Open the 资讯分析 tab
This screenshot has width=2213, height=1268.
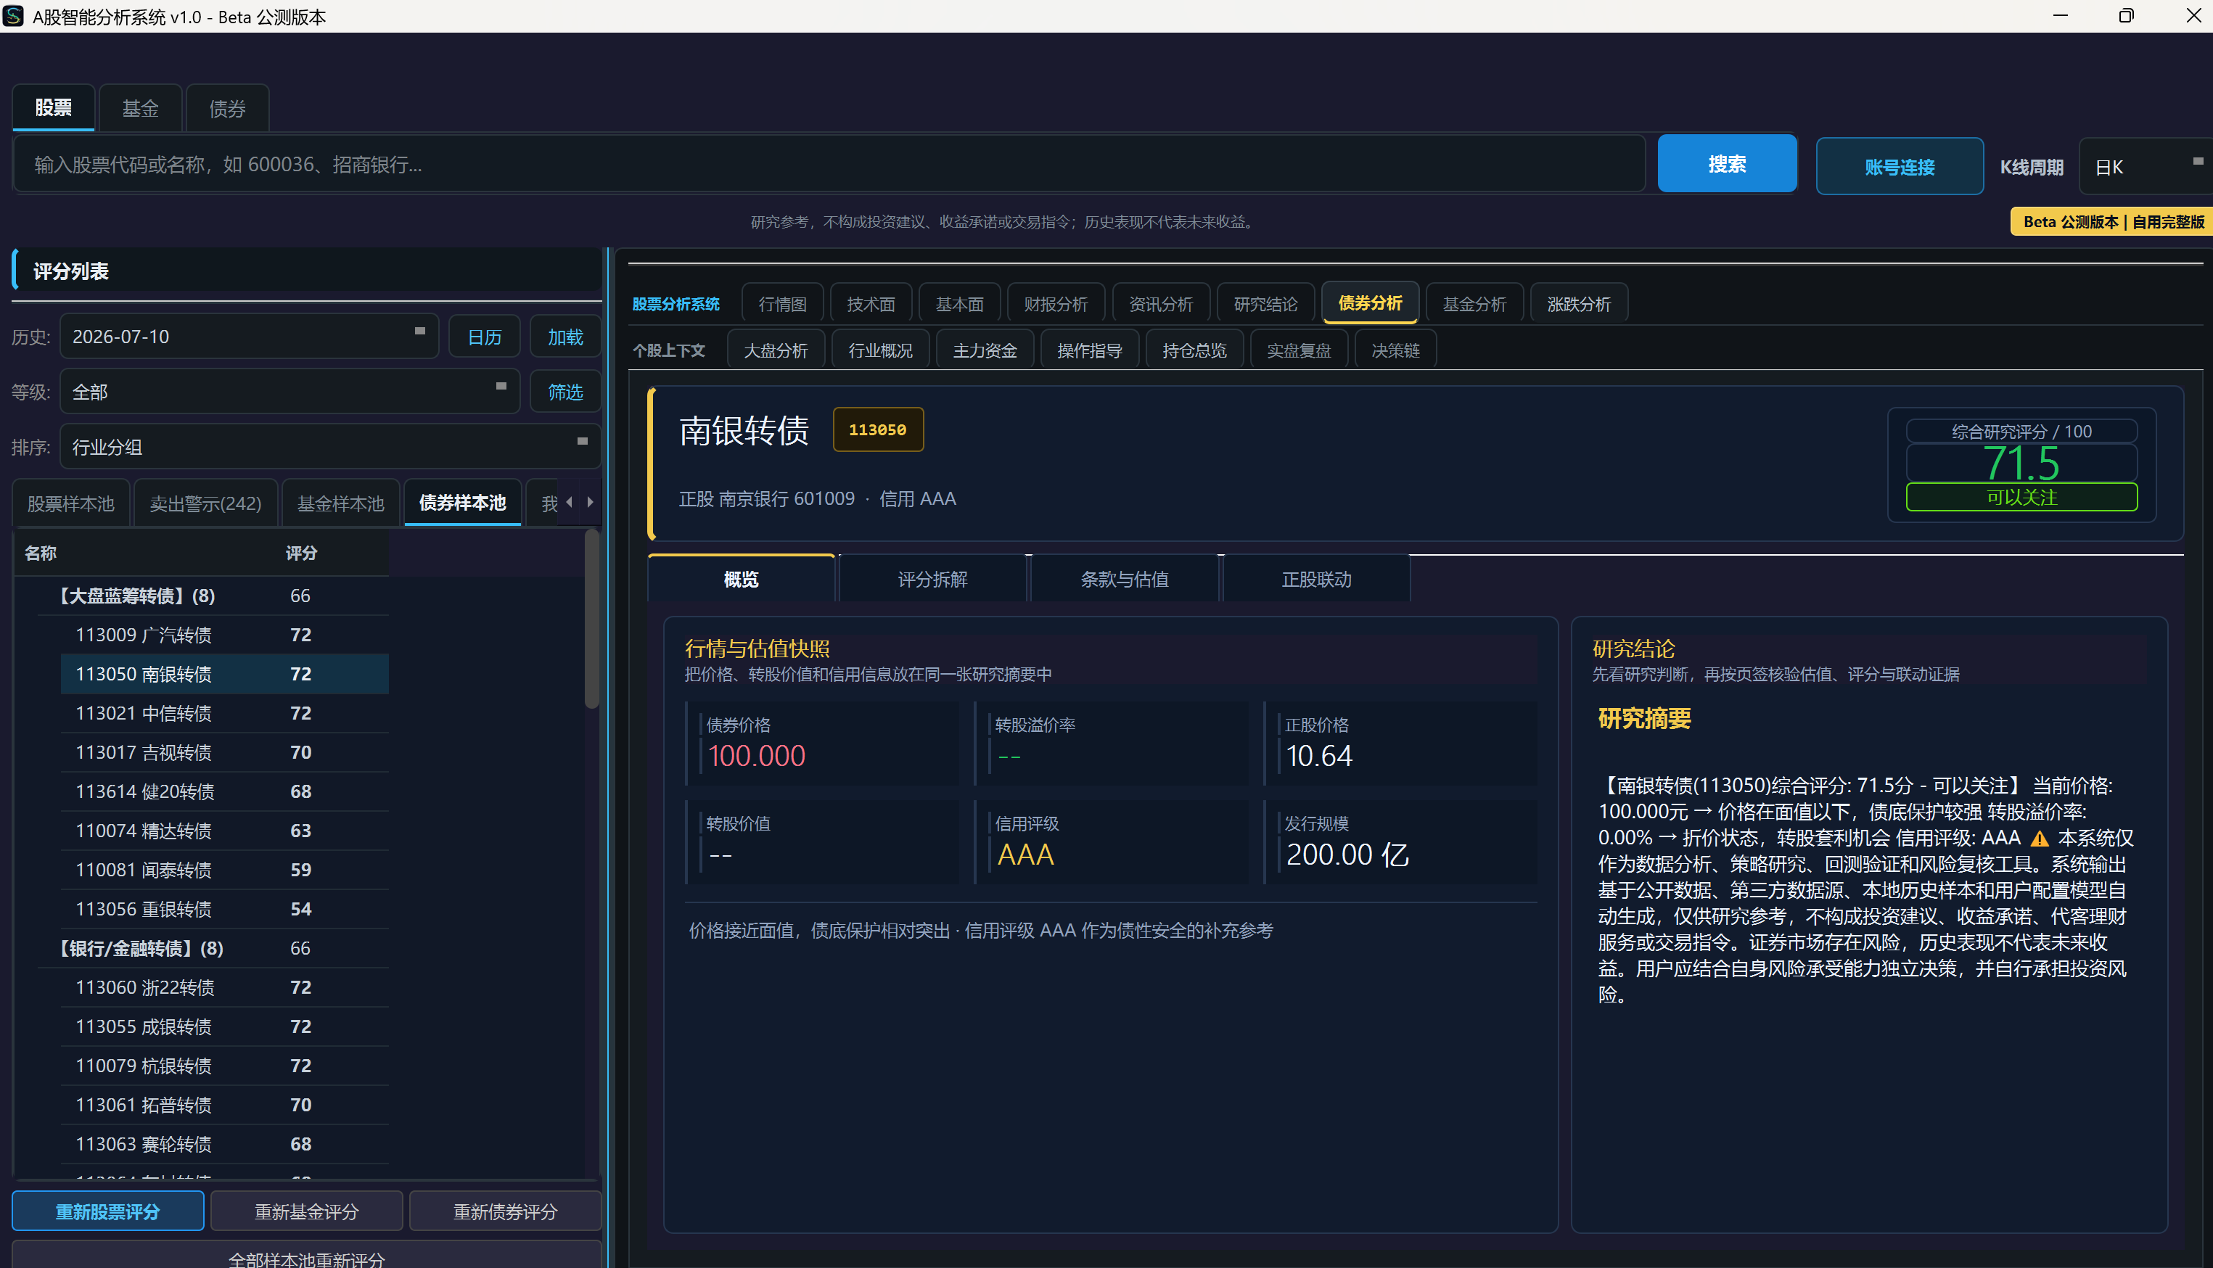(1161, 304)
